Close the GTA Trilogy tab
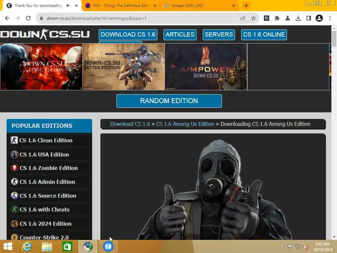Image resolution: width=337 pixels, height=253 pixels. coord(155,6)
